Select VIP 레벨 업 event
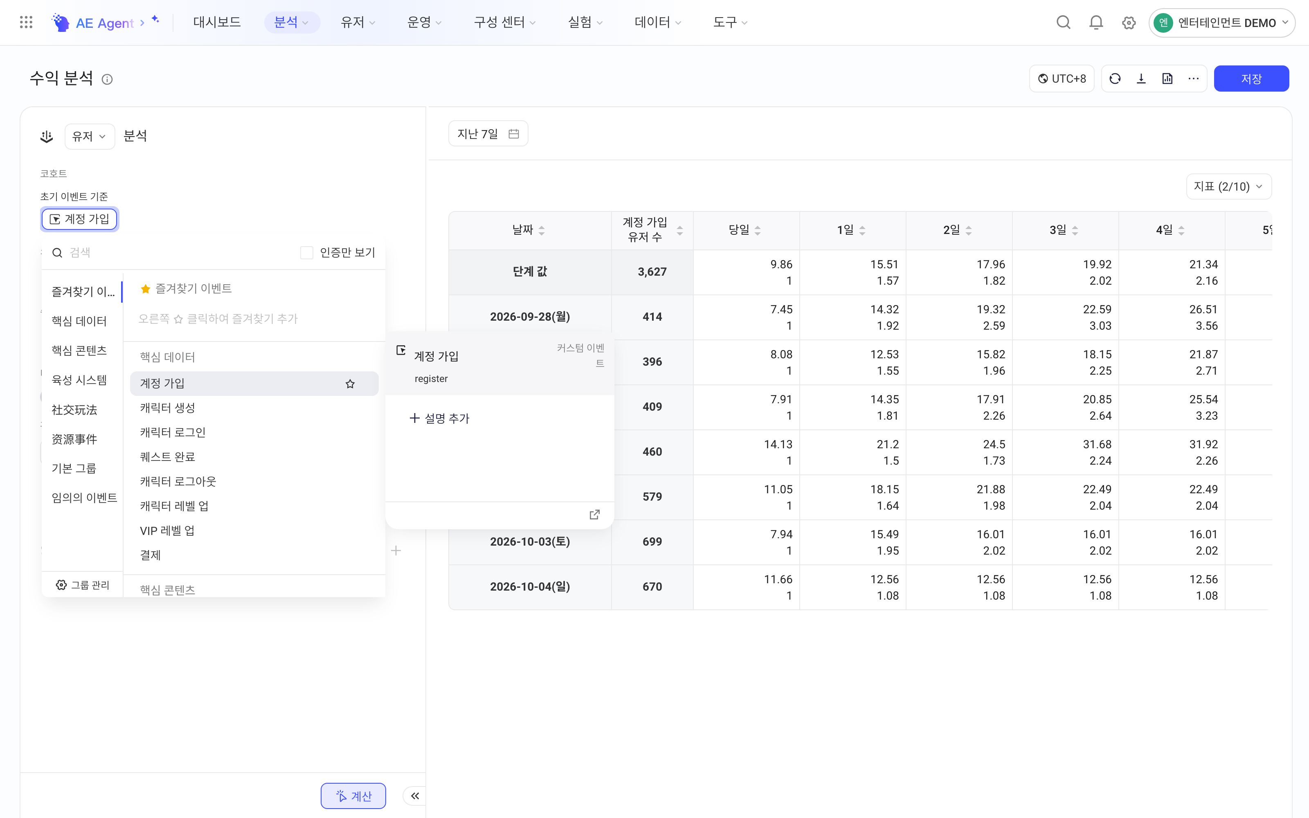1309x818 pixels. [x=254, y=531]
